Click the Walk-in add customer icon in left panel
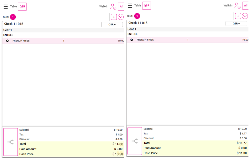This screenshot has height=158, width=250. tap(113, 7)
